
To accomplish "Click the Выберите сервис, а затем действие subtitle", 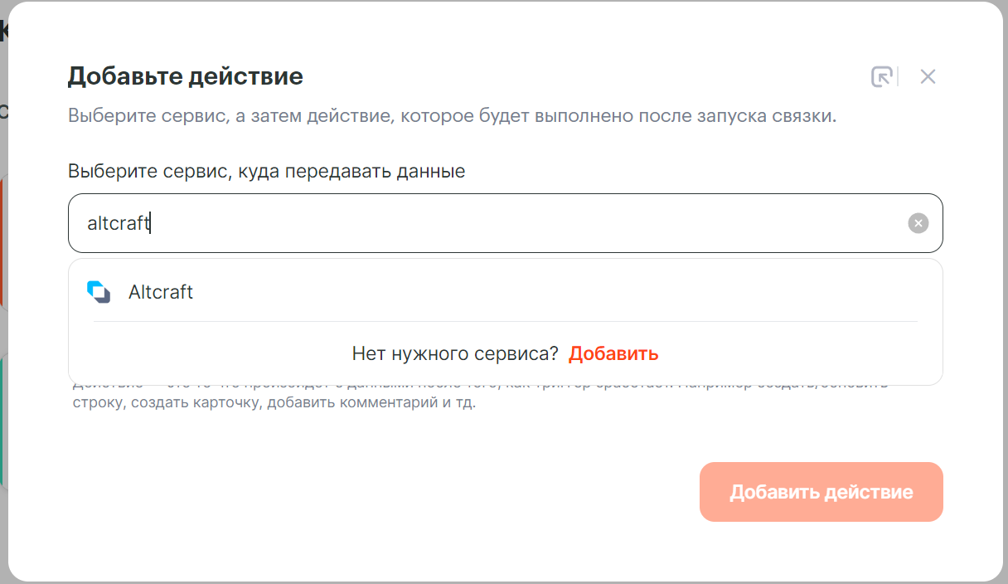I will tap(452, 116).
